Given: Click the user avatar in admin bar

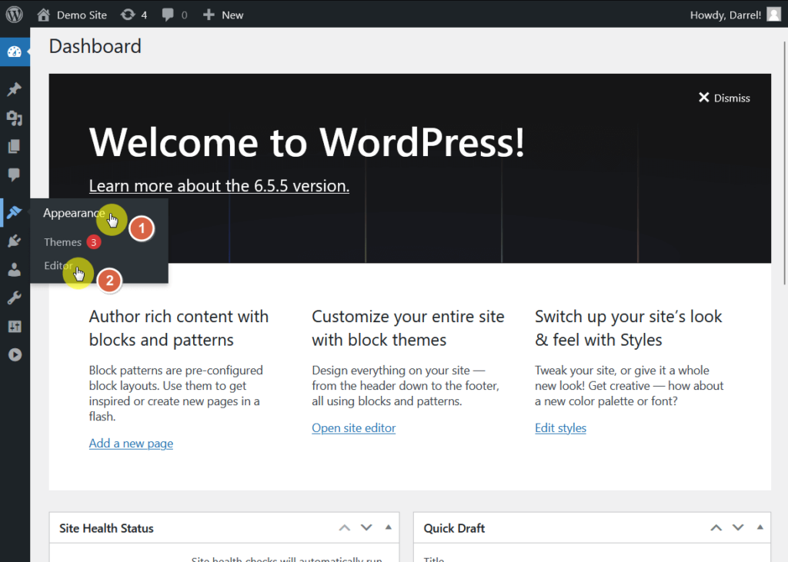Looking at the screenshot, I should 773,15.
